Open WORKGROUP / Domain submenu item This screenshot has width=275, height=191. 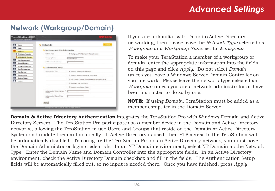pyautogui.click(x=25, y=57)
